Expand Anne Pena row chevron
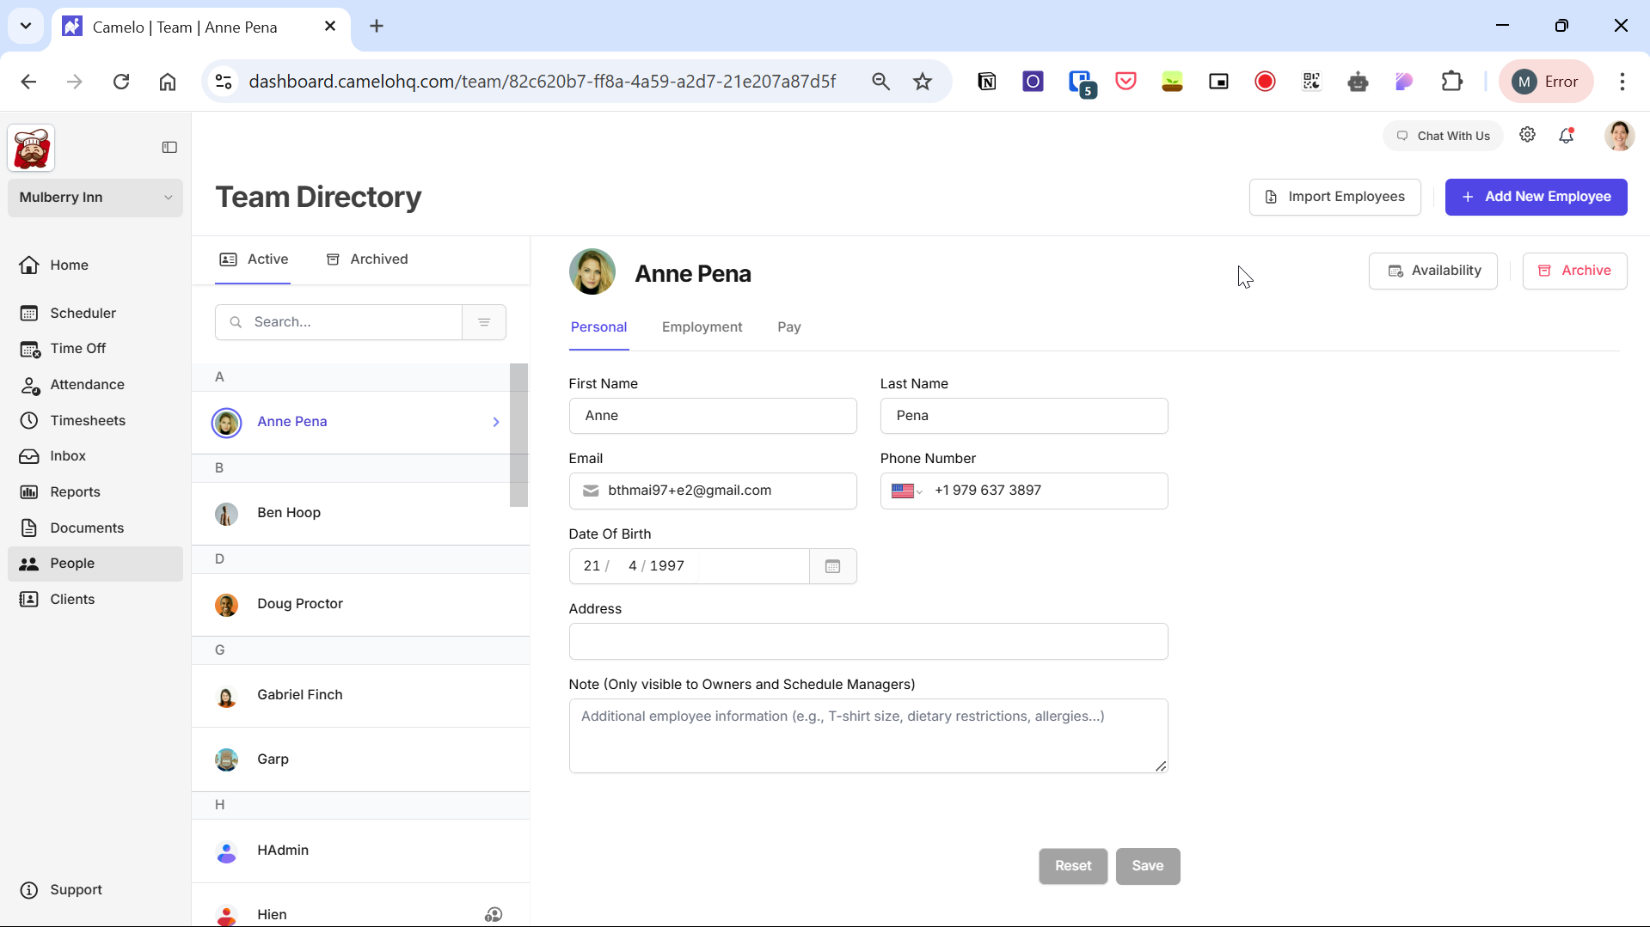The image size is (1650, 927). 496,422
